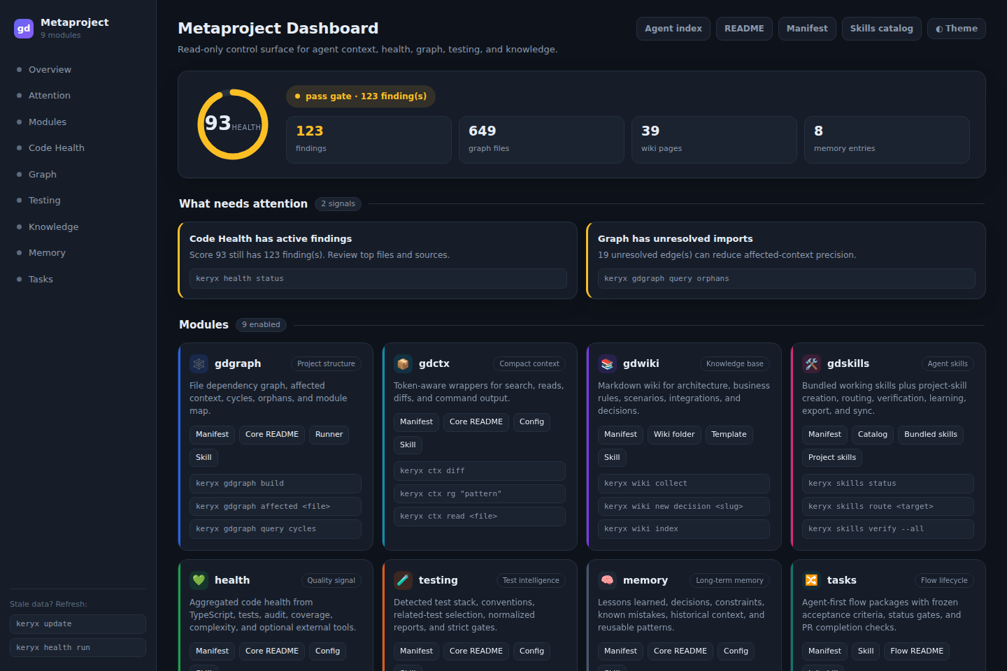Open the gdctx Config link
Viewport: 1007px width, 671px height.
pos(531,422)
